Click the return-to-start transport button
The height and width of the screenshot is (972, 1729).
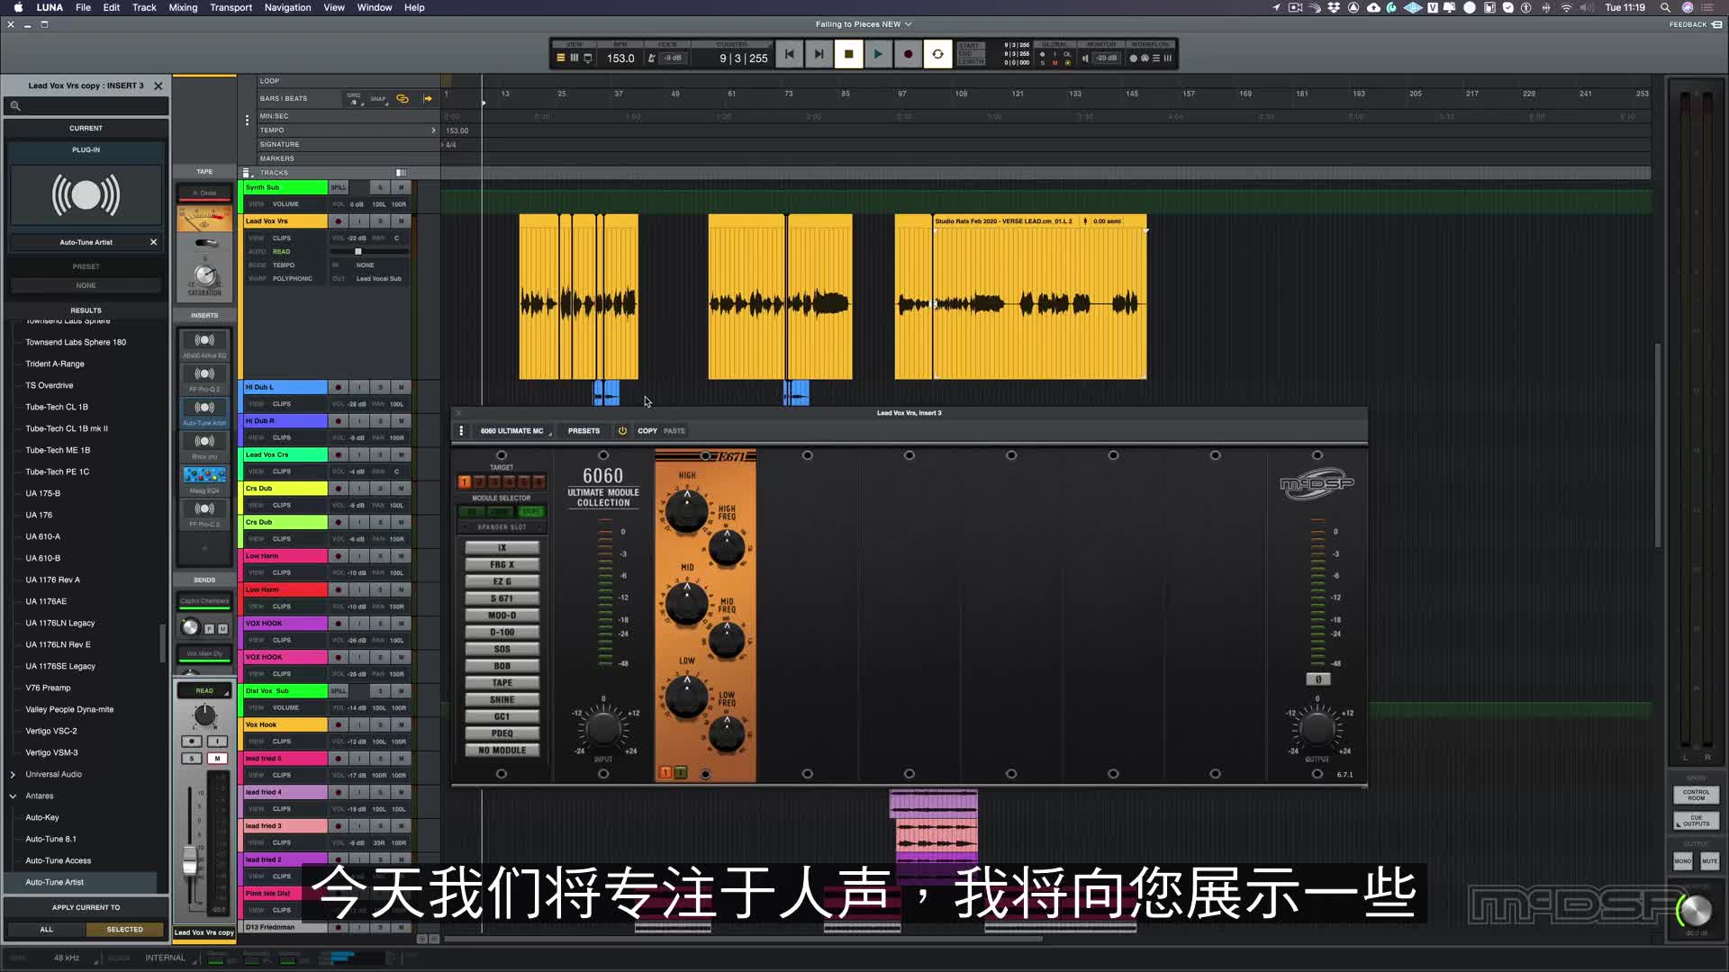point(789,55)
